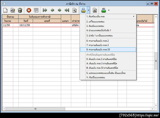Go to first record arrow icon
Image resolution: width=160 pixels, height=118 pixels.
pos(45,10)
